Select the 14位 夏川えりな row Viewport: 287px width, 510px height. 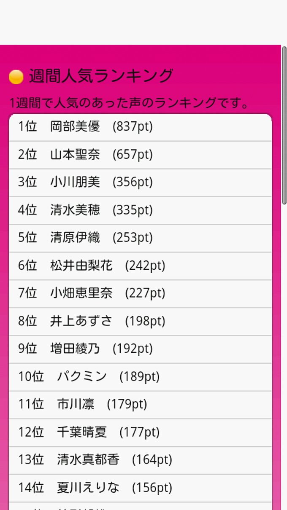140,488
